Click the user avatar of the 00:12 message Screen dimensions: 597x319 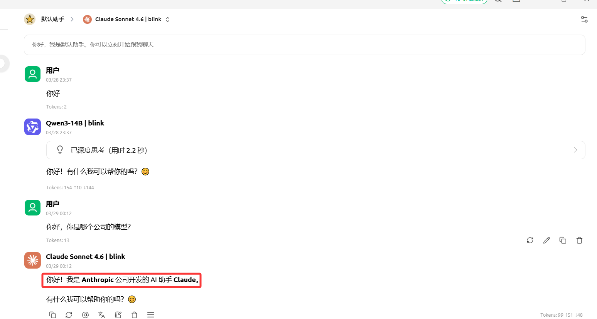[32, 207]
